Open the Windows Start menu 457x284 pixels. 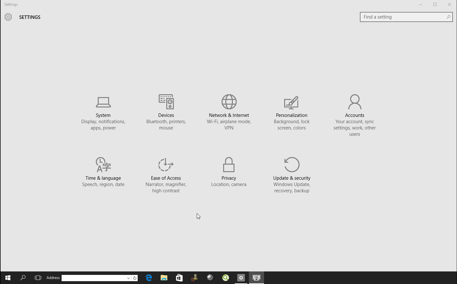pos(8,278)
